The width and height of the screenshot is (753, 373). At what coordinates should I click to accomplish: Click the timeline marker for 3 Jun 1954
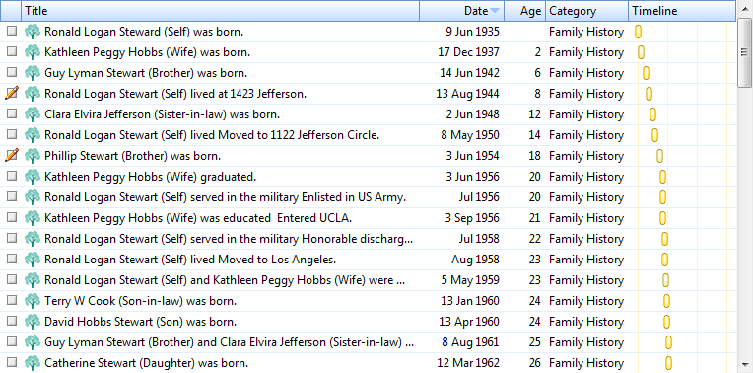(659, 156)
